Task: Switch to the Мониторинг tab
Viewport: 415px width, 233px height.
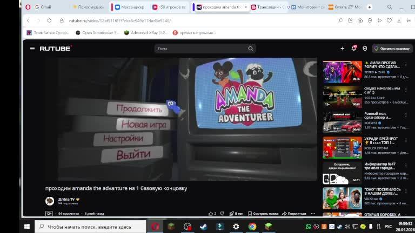Action: click(308, 7)
